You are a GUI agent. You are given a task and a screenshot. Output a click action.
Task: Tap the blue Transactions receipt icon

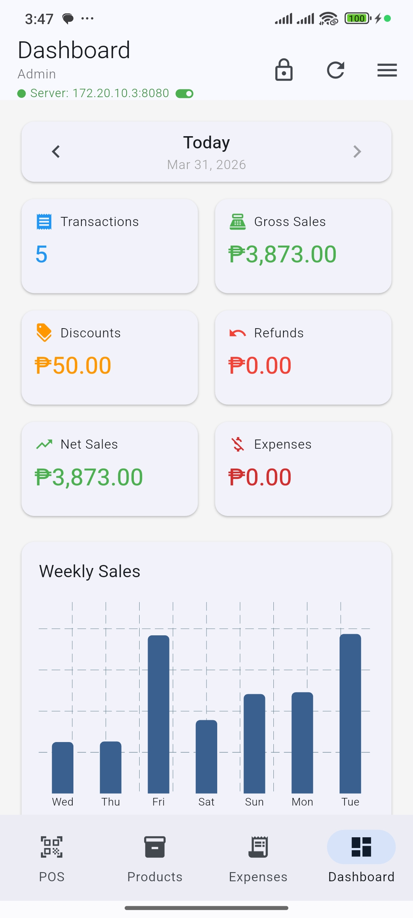(x=44, y=222)
